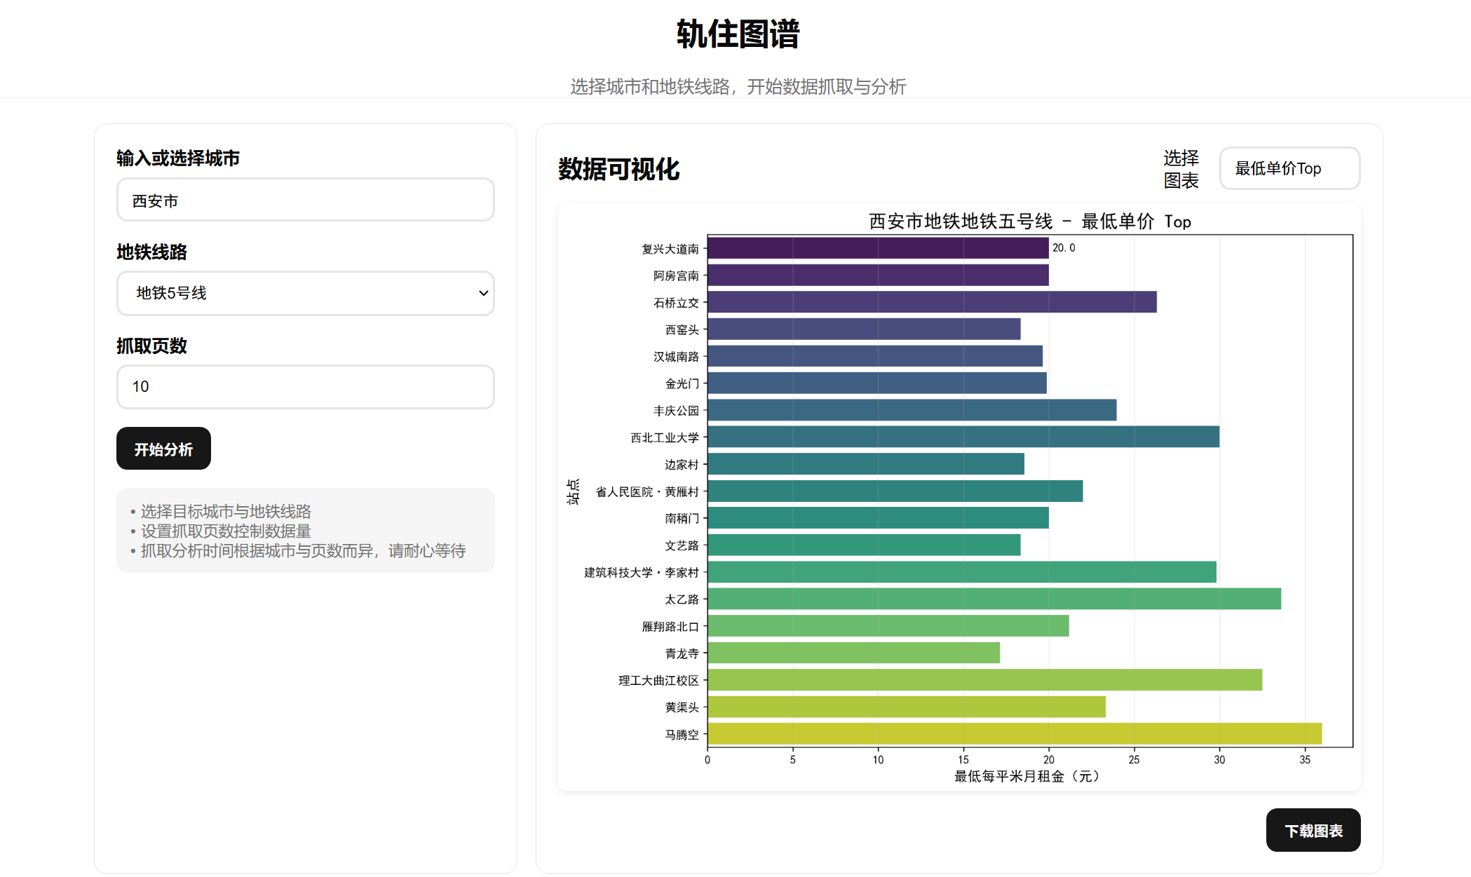Viewport: 1471px width, 877px height.
Task: Click the city input field containing 西安市
Action: pyautogui.click(x=305, y=200)
